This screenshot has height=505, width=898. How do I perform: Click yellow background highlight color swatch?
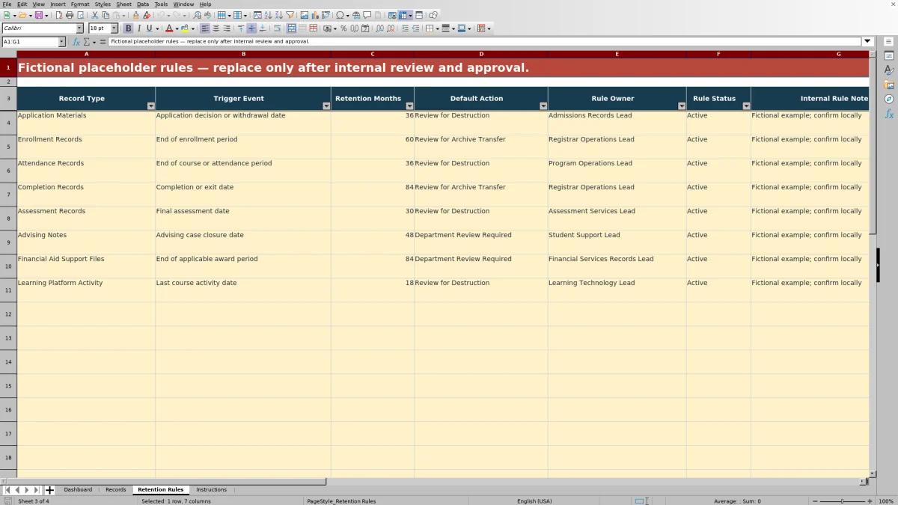pos(185,28)
